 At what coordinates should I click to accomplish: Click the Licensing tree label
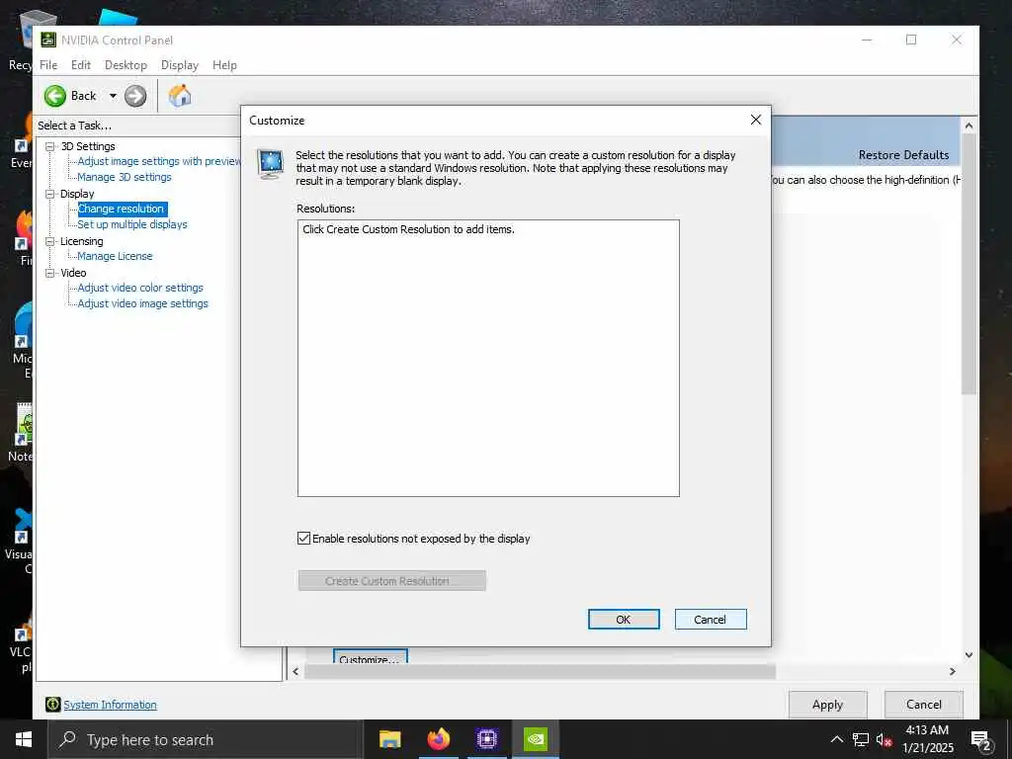pos(81,241)
